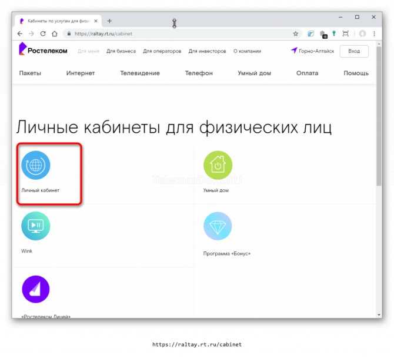Open the Умный дом house icon
The height and width of the screenshot is (359, 394).
218,165
